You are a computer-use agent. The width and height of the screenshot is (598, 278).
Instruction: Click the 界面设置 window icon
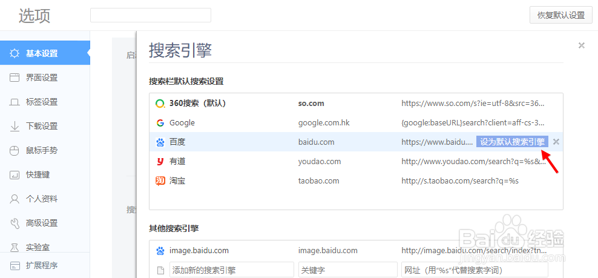[15, 78]
